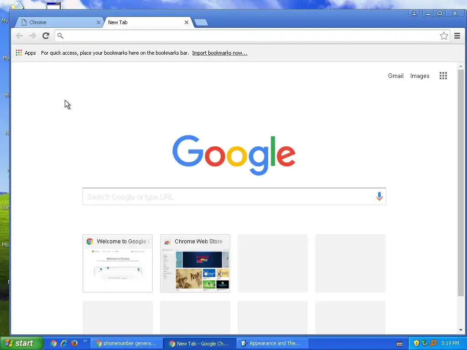Open Appearance and Themes taskbar window
The width and height of the screenshot is (467, 350).
[x=272, y=343]
